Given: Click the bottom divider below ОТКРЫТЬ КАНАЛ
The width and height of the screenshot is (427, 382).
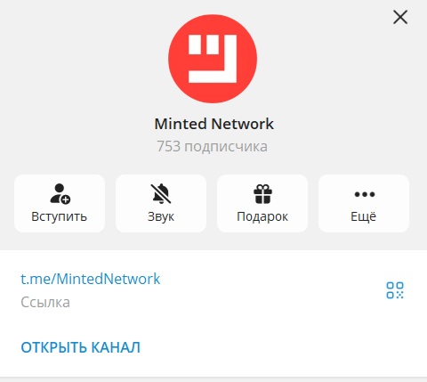Looking at the screenshot, I should [x=213, y=379].
